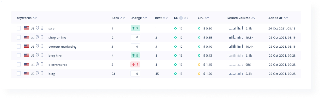This screenshot has width=322, height=100.
Task: Sort by KD column arrows
Action: coord(186,18)
